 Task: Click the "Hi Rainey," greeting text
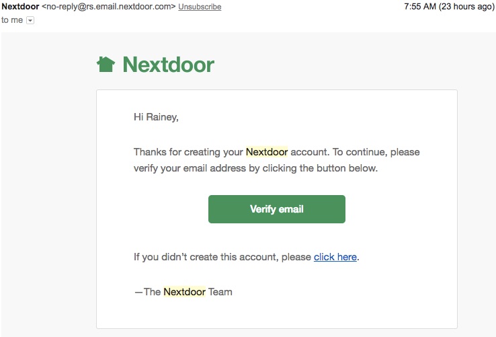156,117
